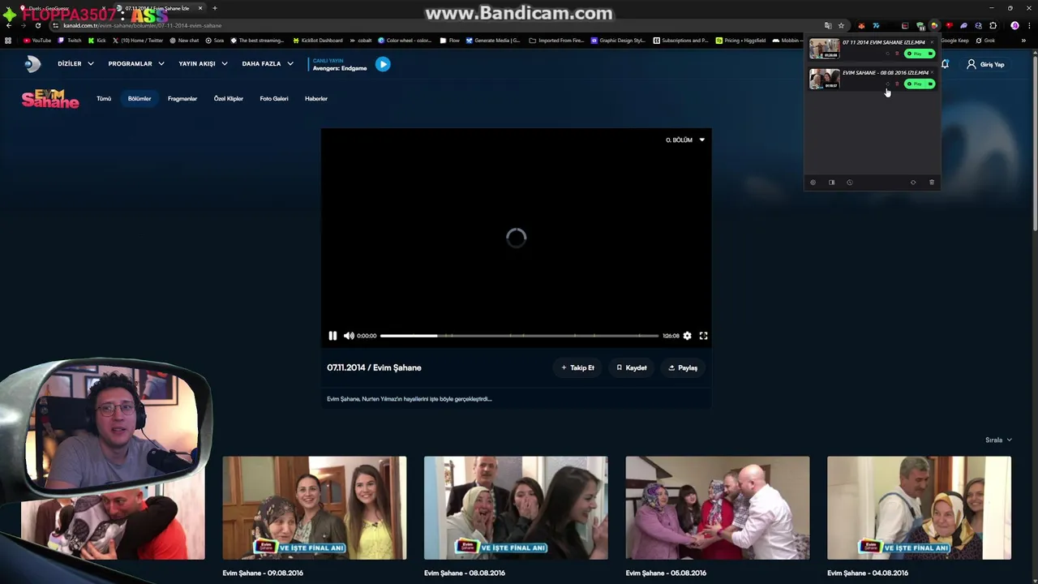Open Chrome three-dot menu
Viewport: 1038px width, 584px height.
[1029, 25]
